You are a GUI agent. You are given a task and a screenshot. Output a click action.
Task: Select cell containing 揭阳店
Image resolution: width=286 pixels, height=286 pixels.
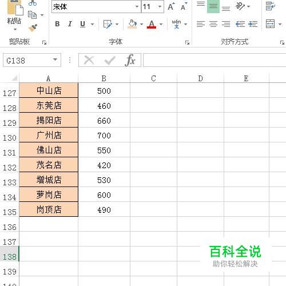click(x=49, y=120)
